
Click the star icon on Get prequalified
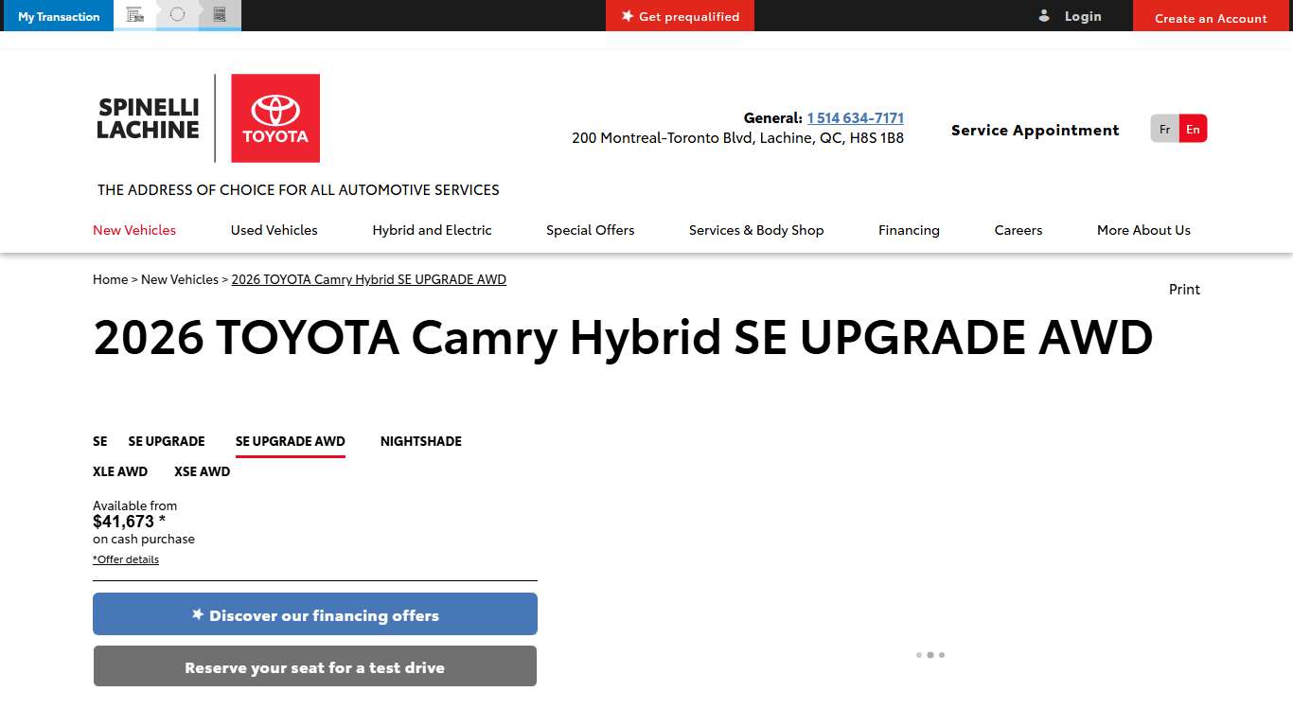626,15
